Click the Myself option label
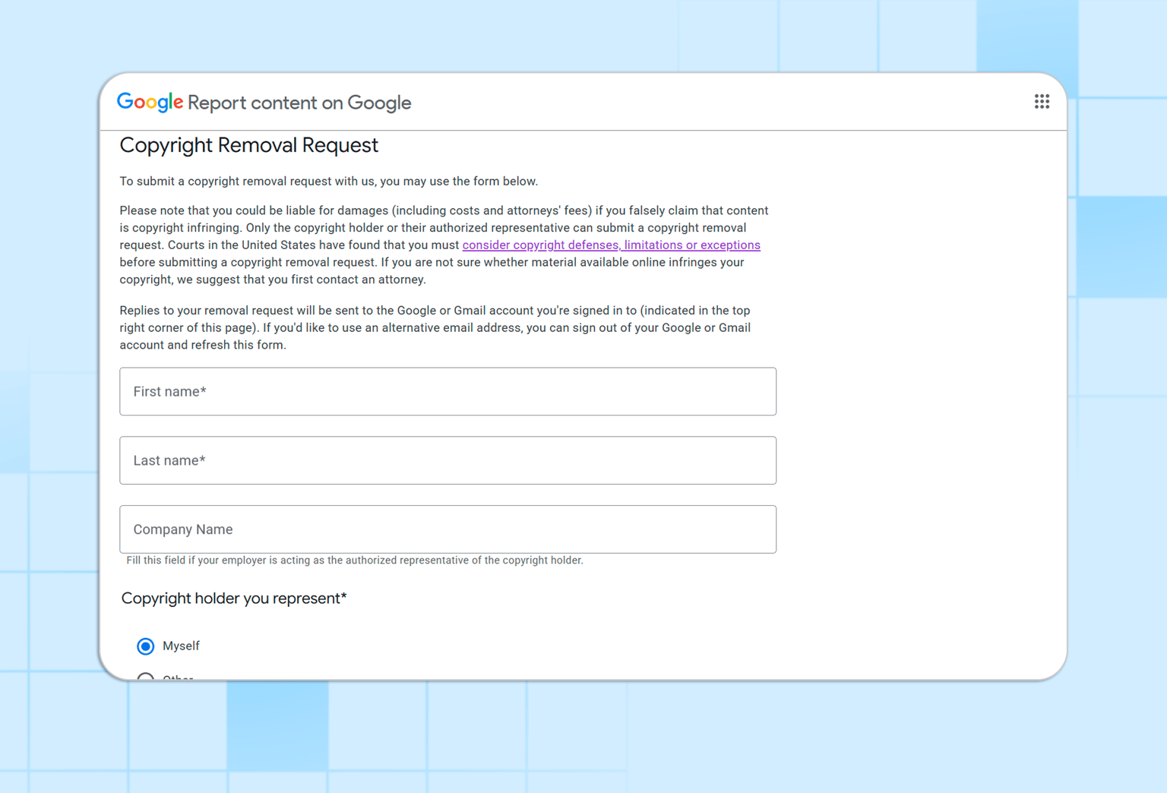Screen dimensions: 1167x793 [181, 646]
